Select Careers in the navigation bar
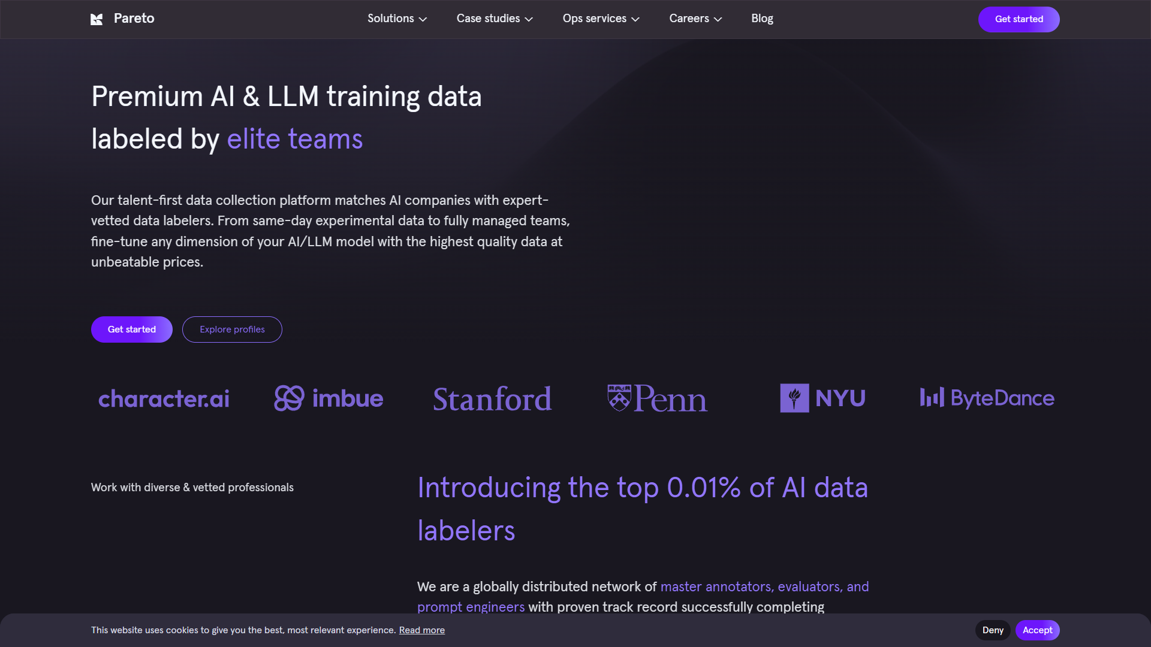 pos(689,19)
